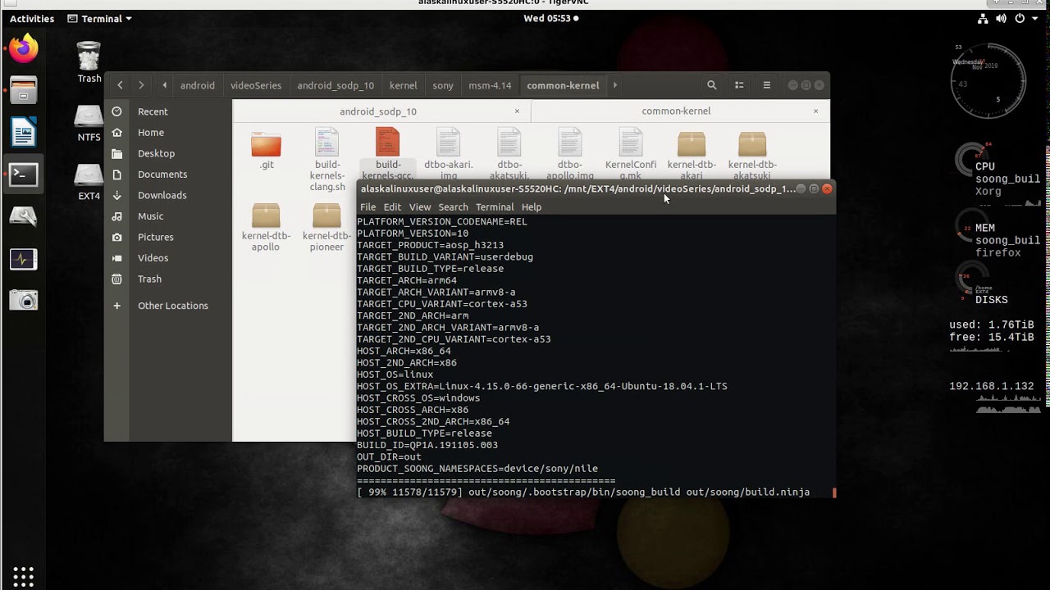Image resolution: width=1050 pixels, height=590 pixels.
Task: Select KernelConfig.mk file
Action: tap(630, 155)
